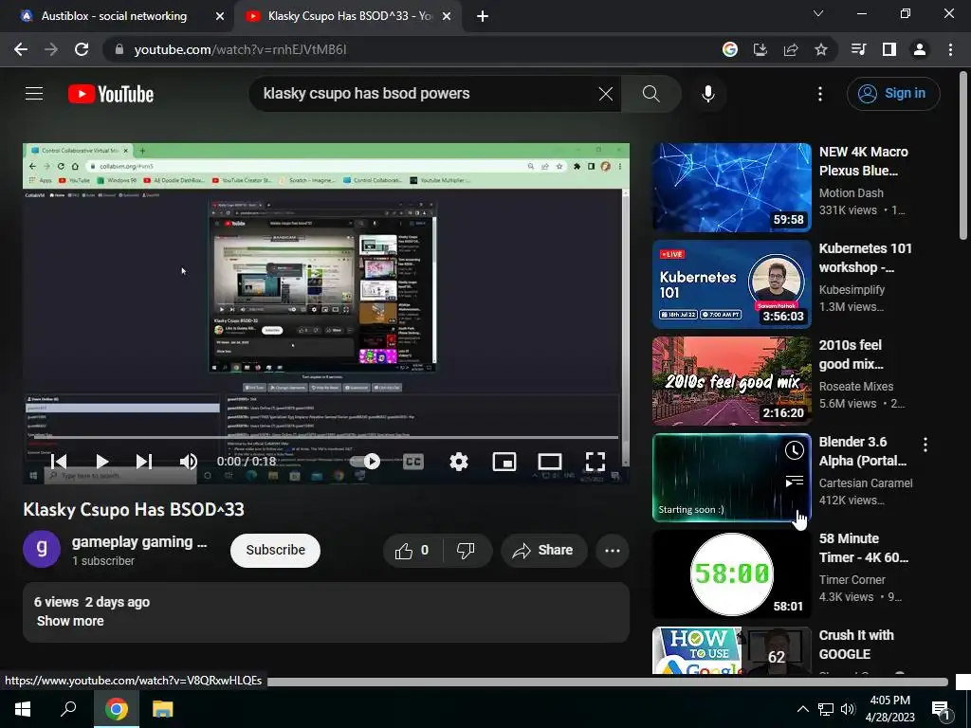Open Crush It with GOOGLE video title
The image size is (971, 728).
[x=856, y=645]
